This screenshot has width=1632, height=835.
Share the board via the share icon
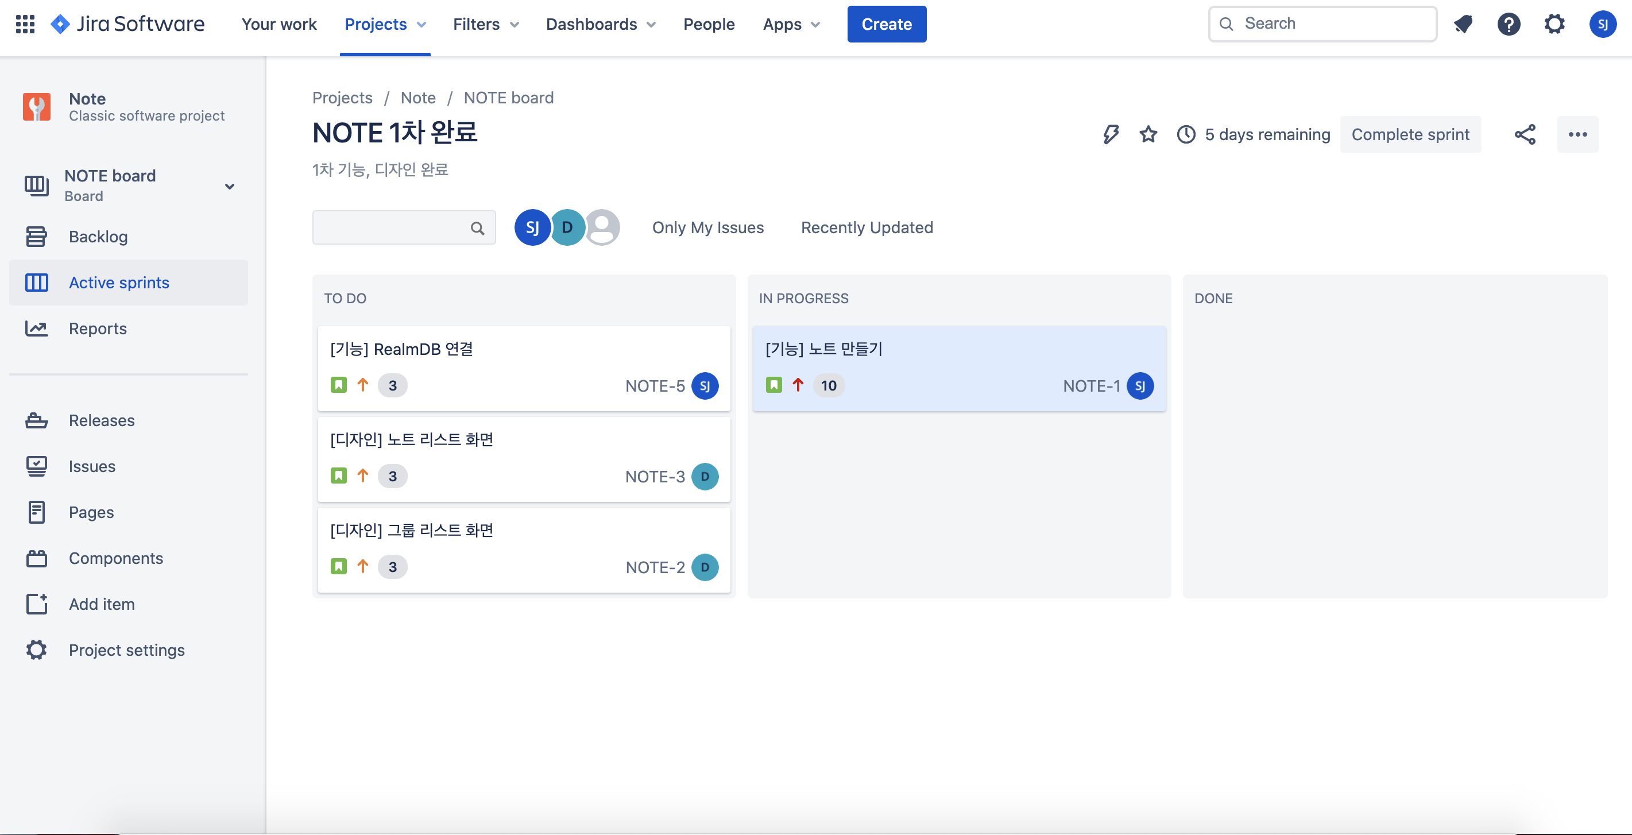click(1525, 134)
